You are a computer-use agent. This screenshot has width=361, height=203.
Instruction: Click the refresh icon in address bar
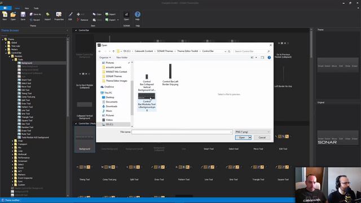click(229, 51)
